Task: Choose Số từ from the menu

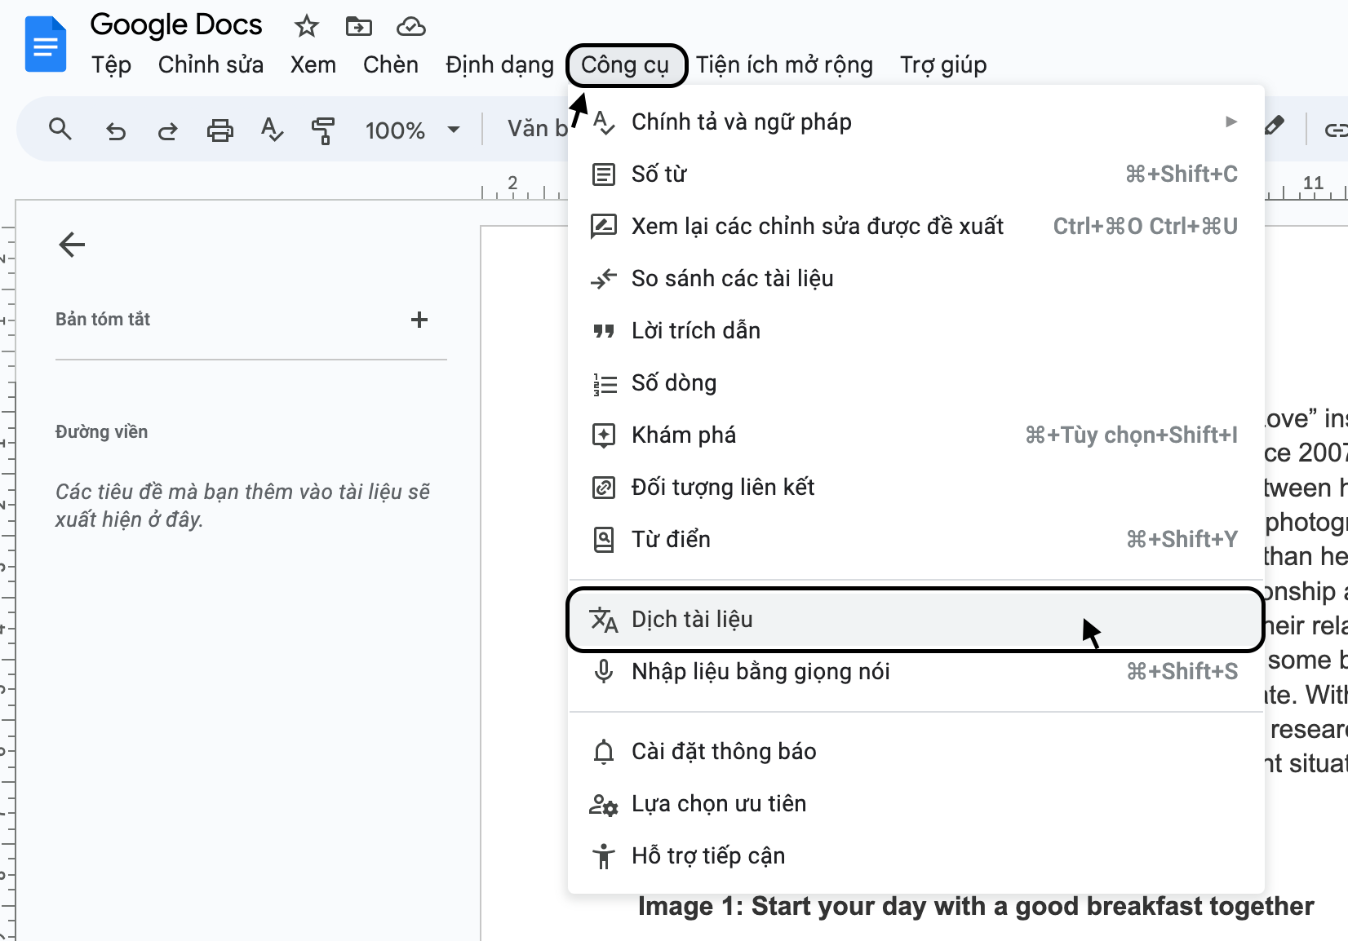Action: (x=914, y=175)
